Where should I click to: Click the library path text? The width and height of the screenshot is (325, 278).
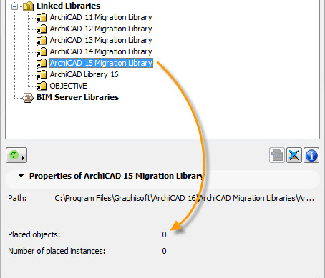point(185,198)
